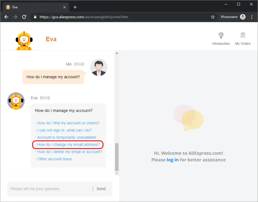
Task: Open the My Orders clipboard icon
Action: (243, 35)
